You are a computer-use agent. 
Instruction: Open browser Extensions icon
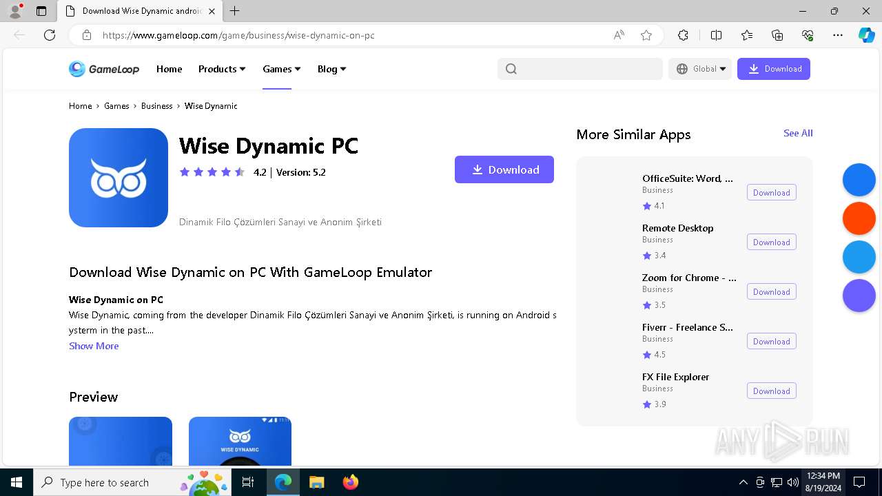(683, 35)
